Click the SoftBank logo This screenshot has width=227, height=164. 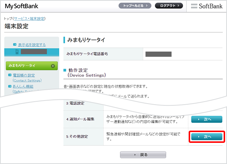click(207, 6)
